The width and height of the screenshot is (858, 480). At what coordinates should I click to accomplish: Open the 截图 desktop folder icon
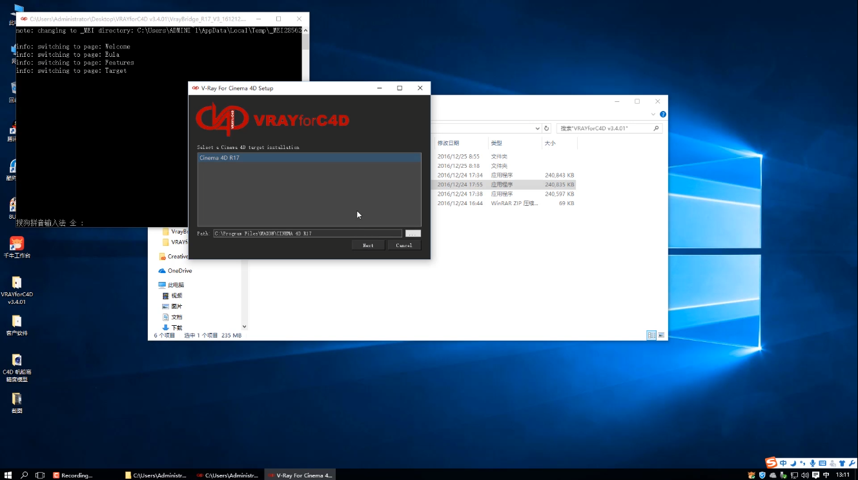tap(17, 399)
